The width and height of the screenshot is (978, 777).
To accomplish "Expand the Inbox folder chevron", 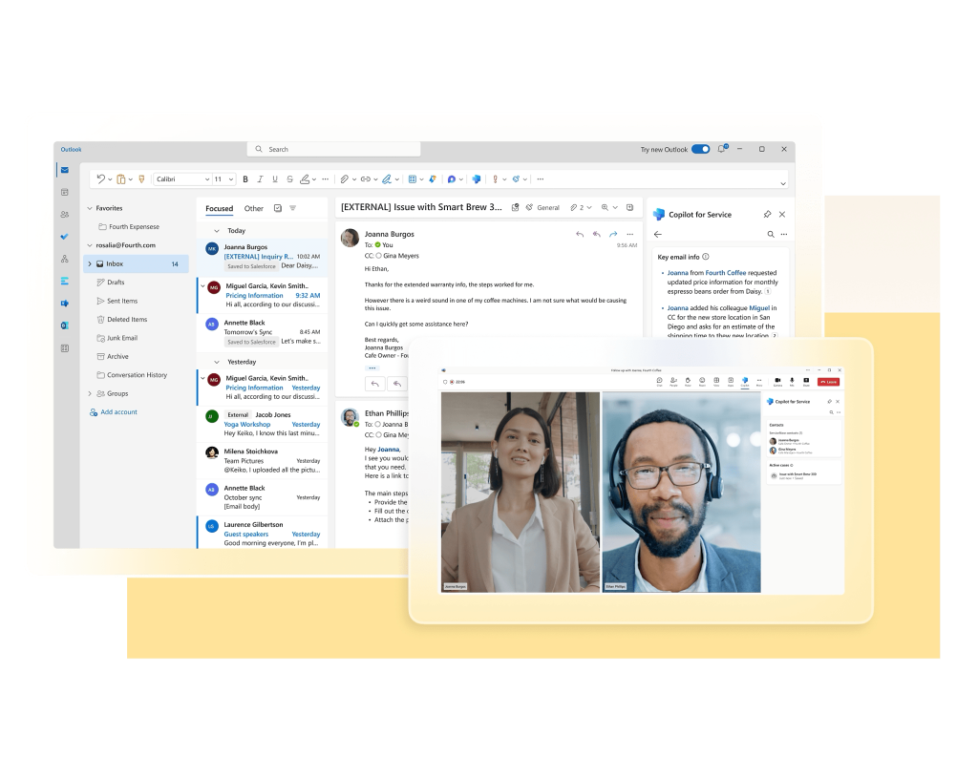I will [x=90, y=263].
